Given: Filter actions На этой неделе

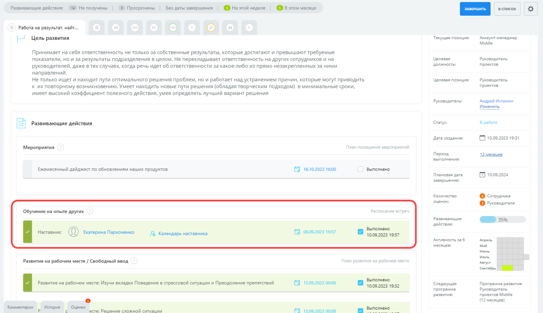Looking at the screenshot, I should [x=244, y=8].
